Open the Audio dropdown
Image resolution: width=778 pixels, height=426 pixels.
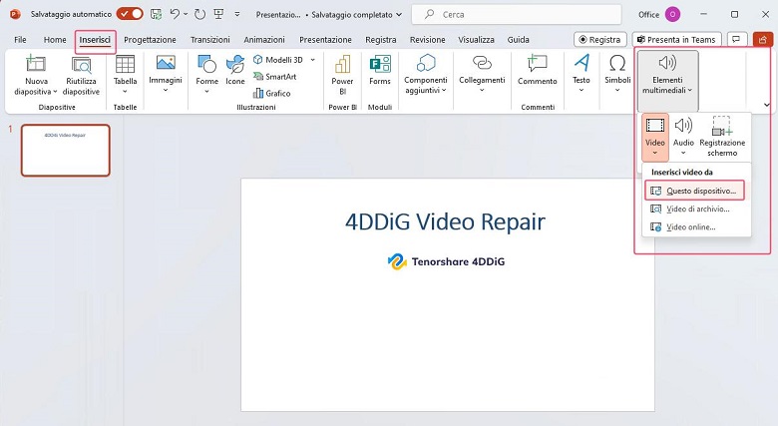(683, 138)
